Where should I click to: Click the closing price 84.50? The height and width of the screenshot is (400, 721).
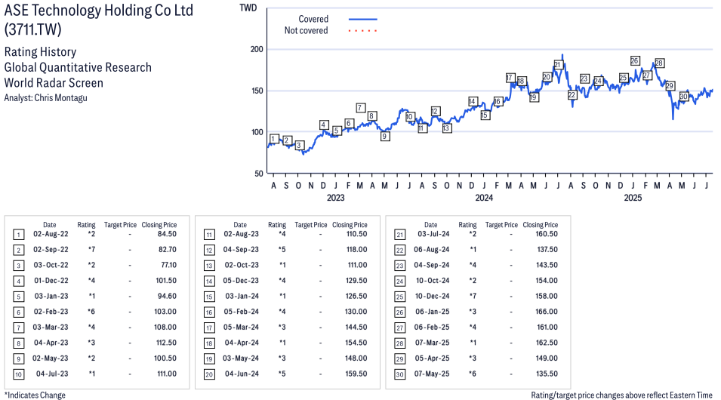pyautogui.click(x=167, y=234)
